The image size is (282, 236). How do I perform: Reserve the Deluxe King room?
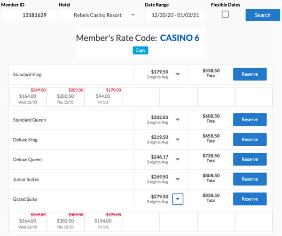[x=250, y=140]
